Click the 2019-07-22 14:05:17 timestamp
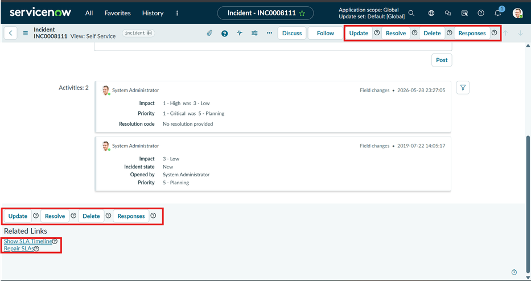531x281 pixels. pyautogui.click(x=421, y=146)
